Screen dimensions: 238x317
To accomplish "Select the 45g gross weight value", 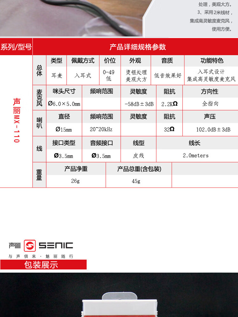I will (x=136, y=181).
